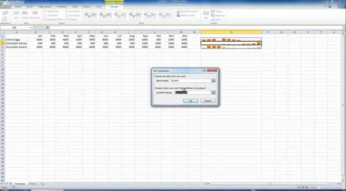Viewport: 346px width, 191px height.
Task: Click the fx Insert Function icon
Action: click(x=47, y=28)
